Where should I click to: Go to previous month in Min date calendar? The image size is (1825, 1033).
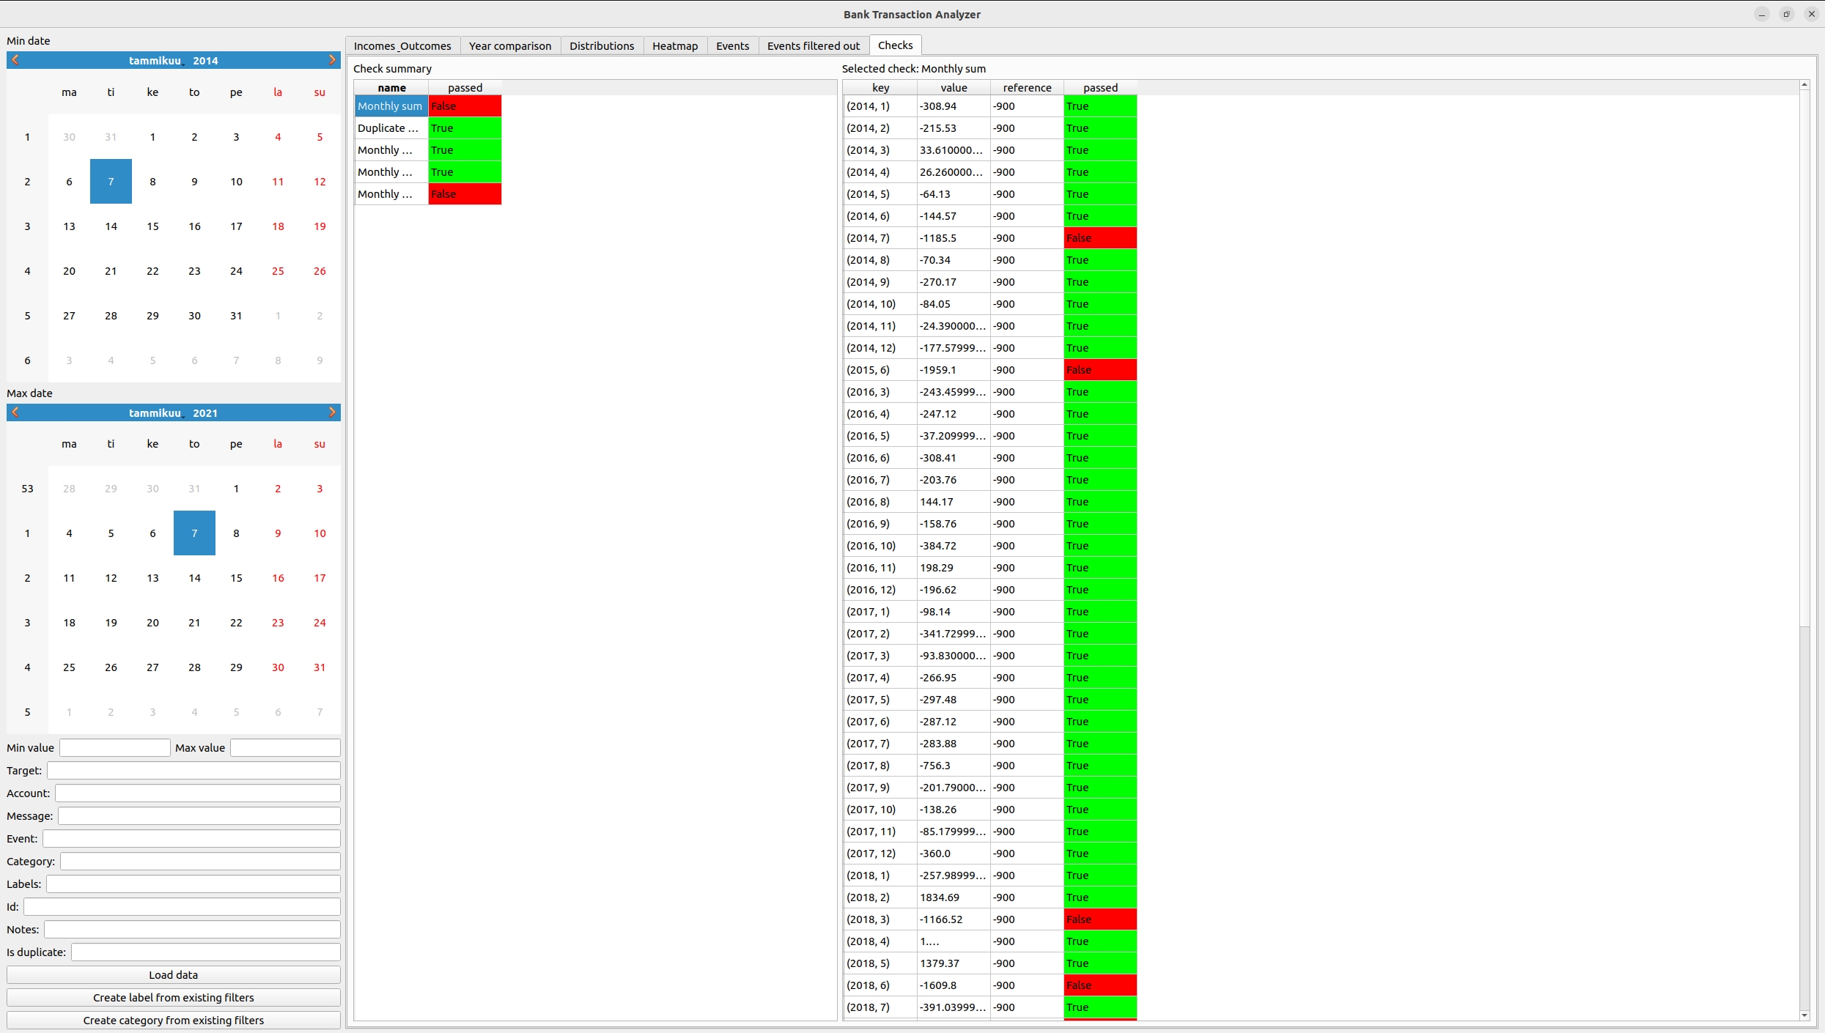(15, 60)
